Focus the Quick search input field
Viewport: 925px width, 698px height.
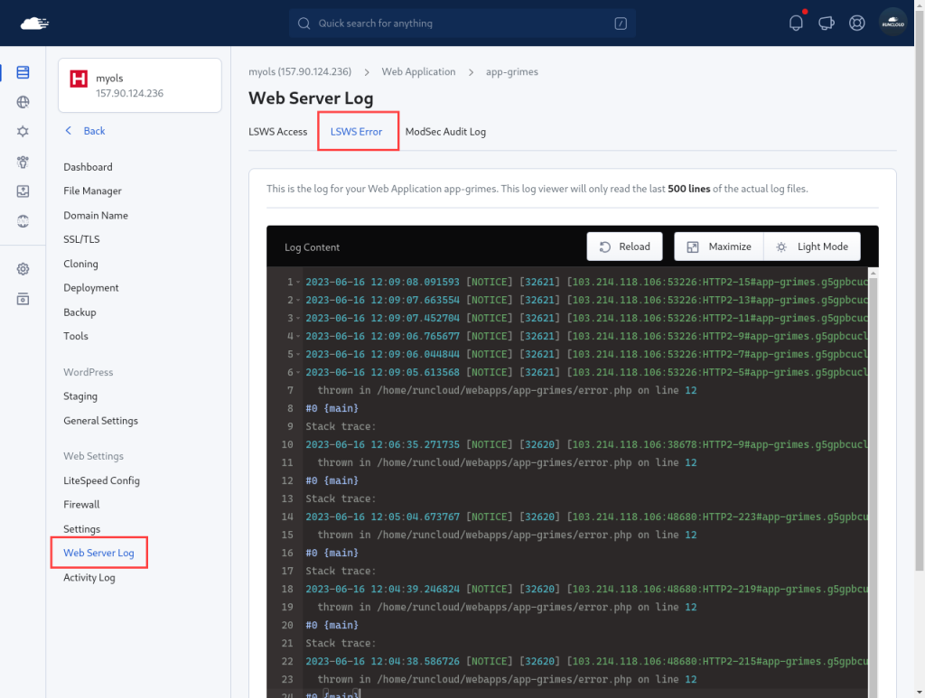462,23
